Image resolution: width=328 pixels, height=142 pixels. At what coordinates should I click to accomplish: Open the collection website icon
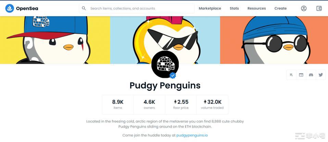click(x=301, y=75)
